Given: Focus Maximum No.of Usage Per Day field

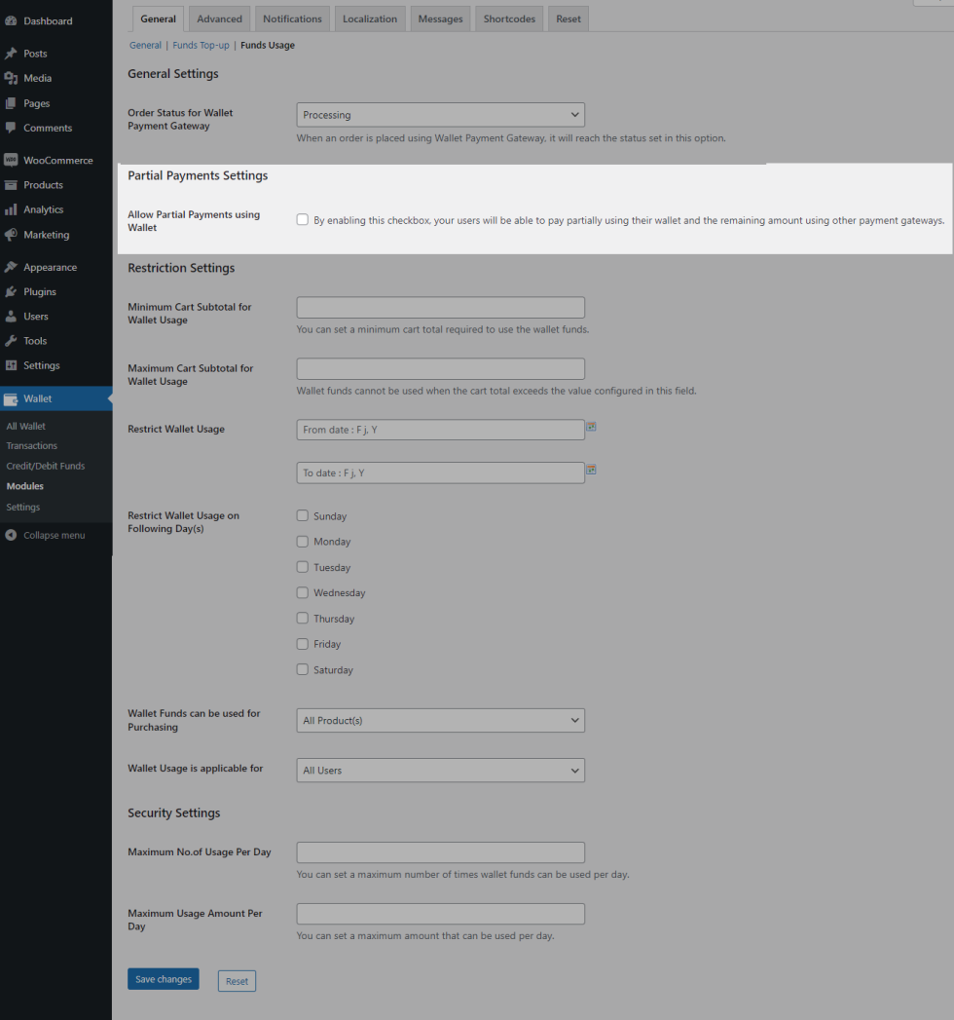Looking at the screenshot, I should [441, 852].
